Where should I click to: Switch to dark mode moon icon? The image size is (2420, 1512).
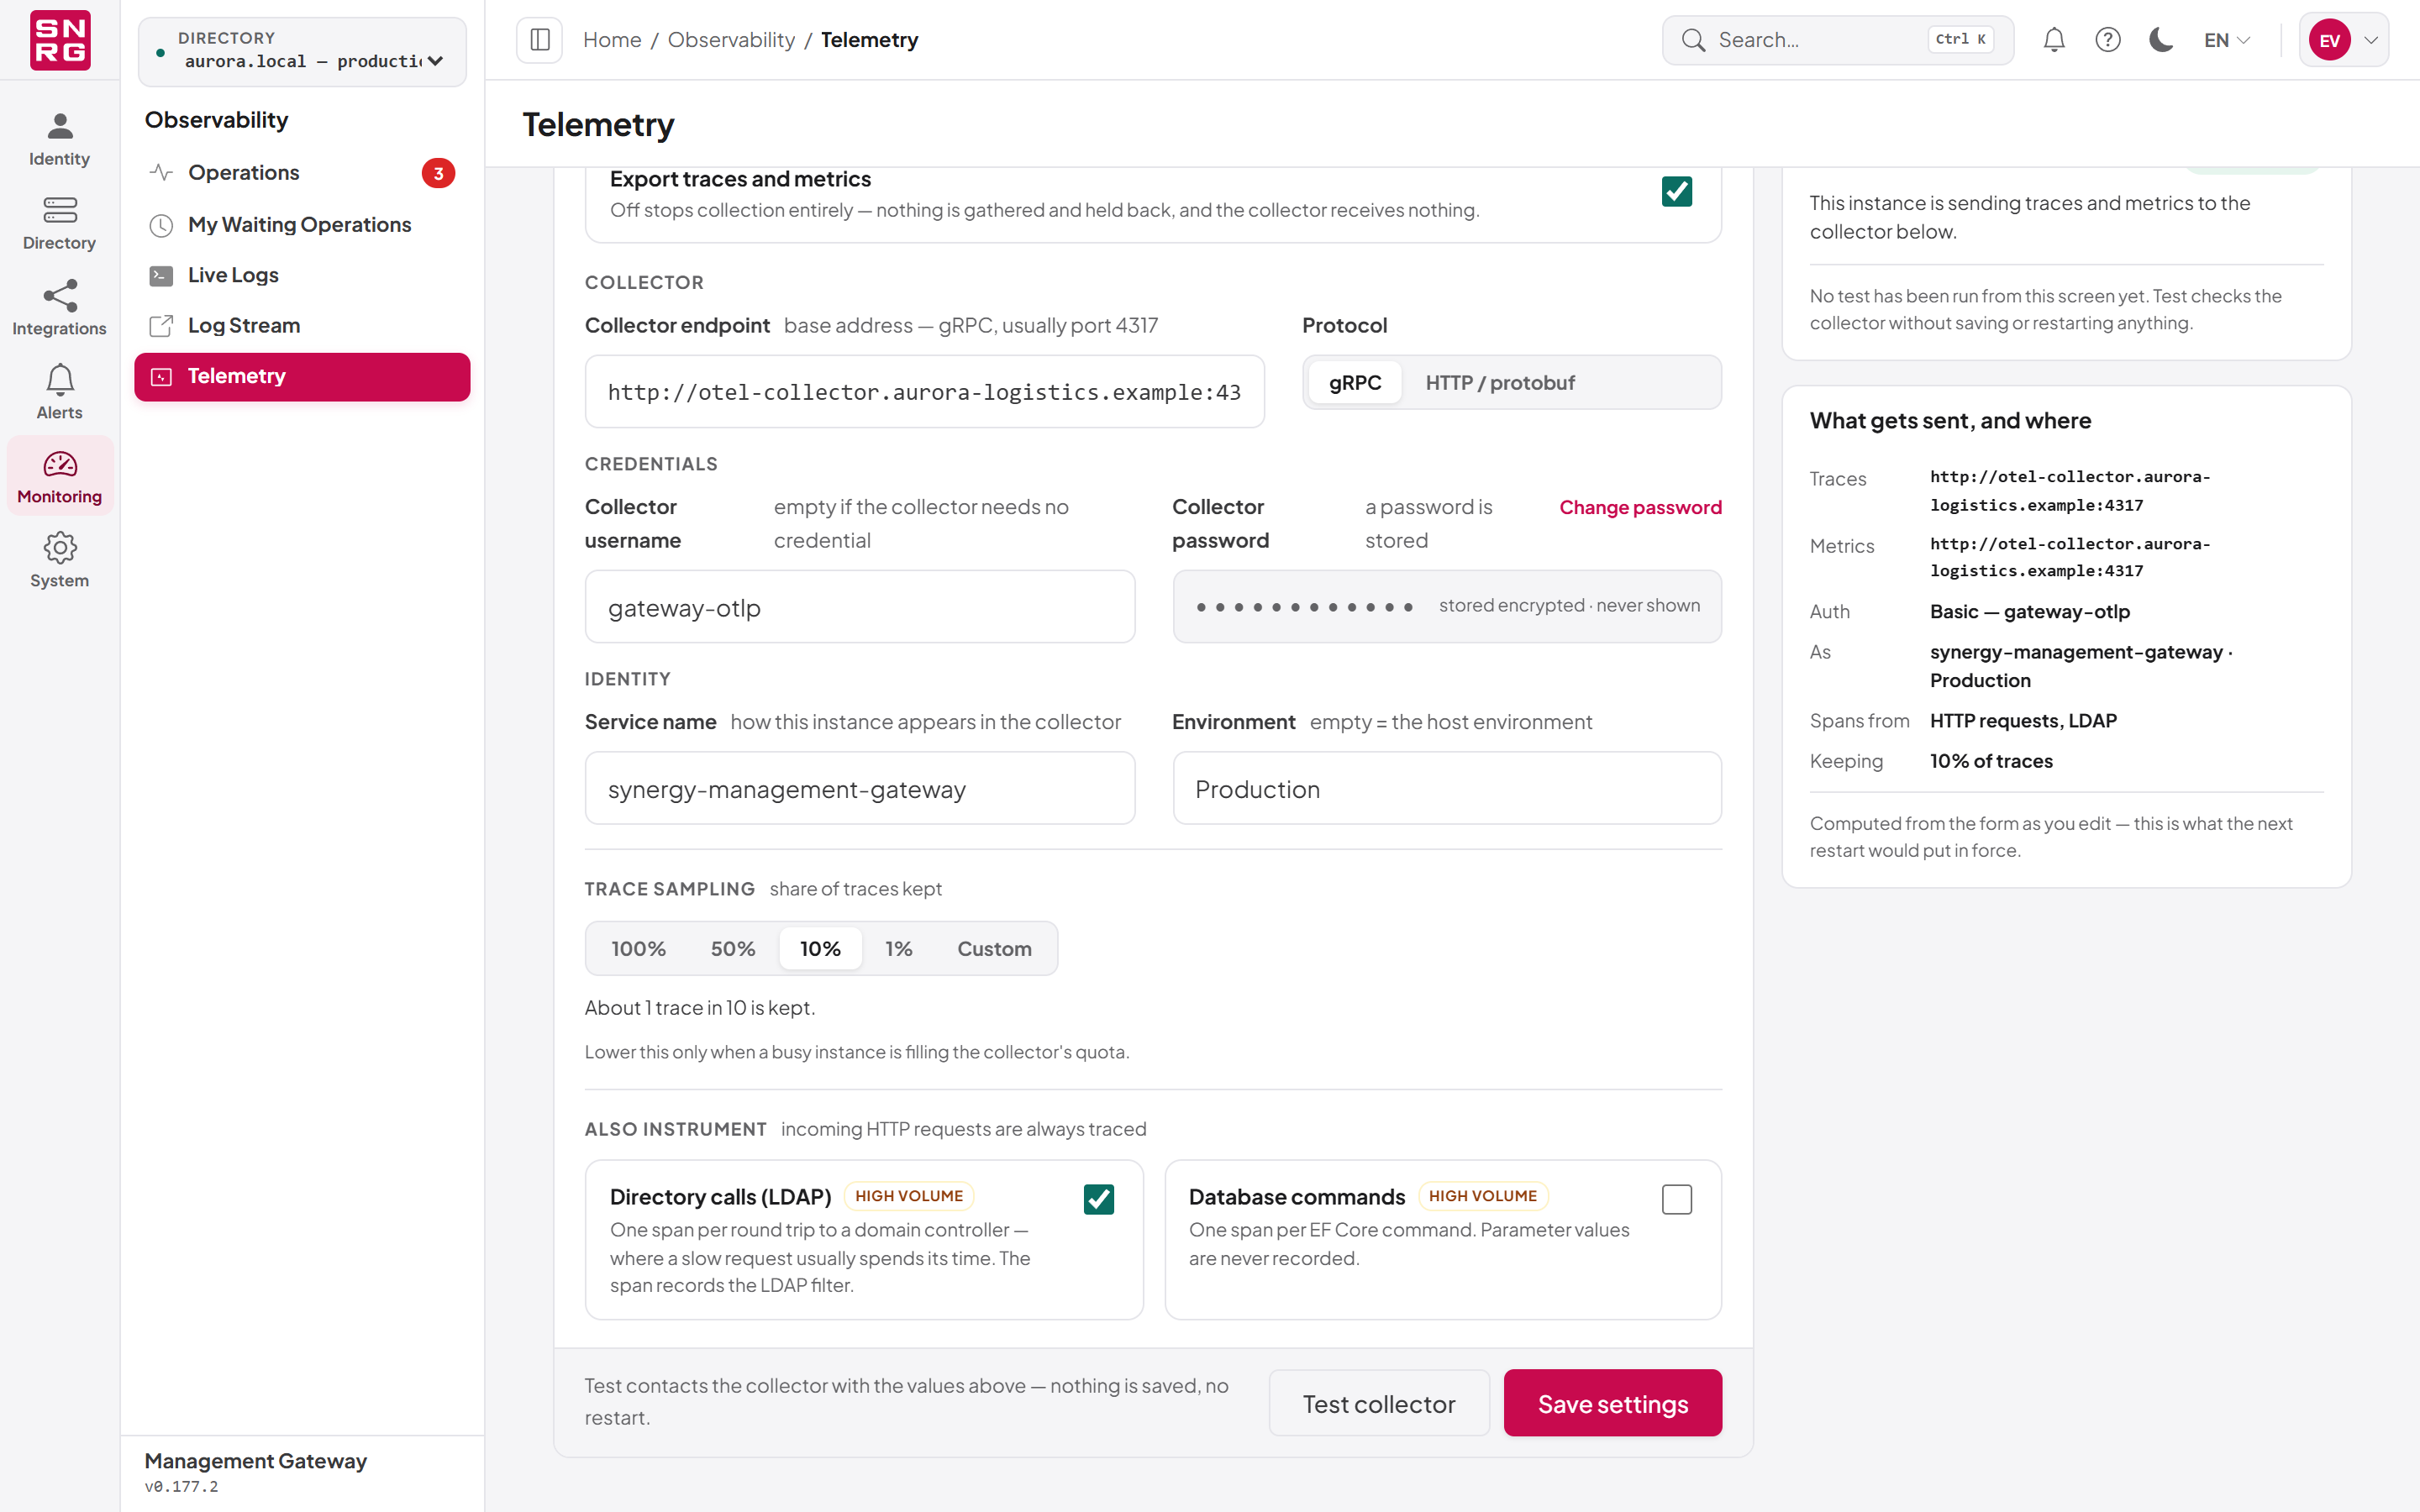coord(2161,40)
